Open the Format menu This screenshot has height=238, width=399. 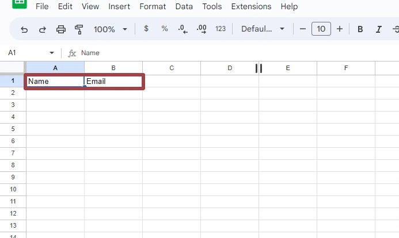pyautogui.click(x=153, y=6)
